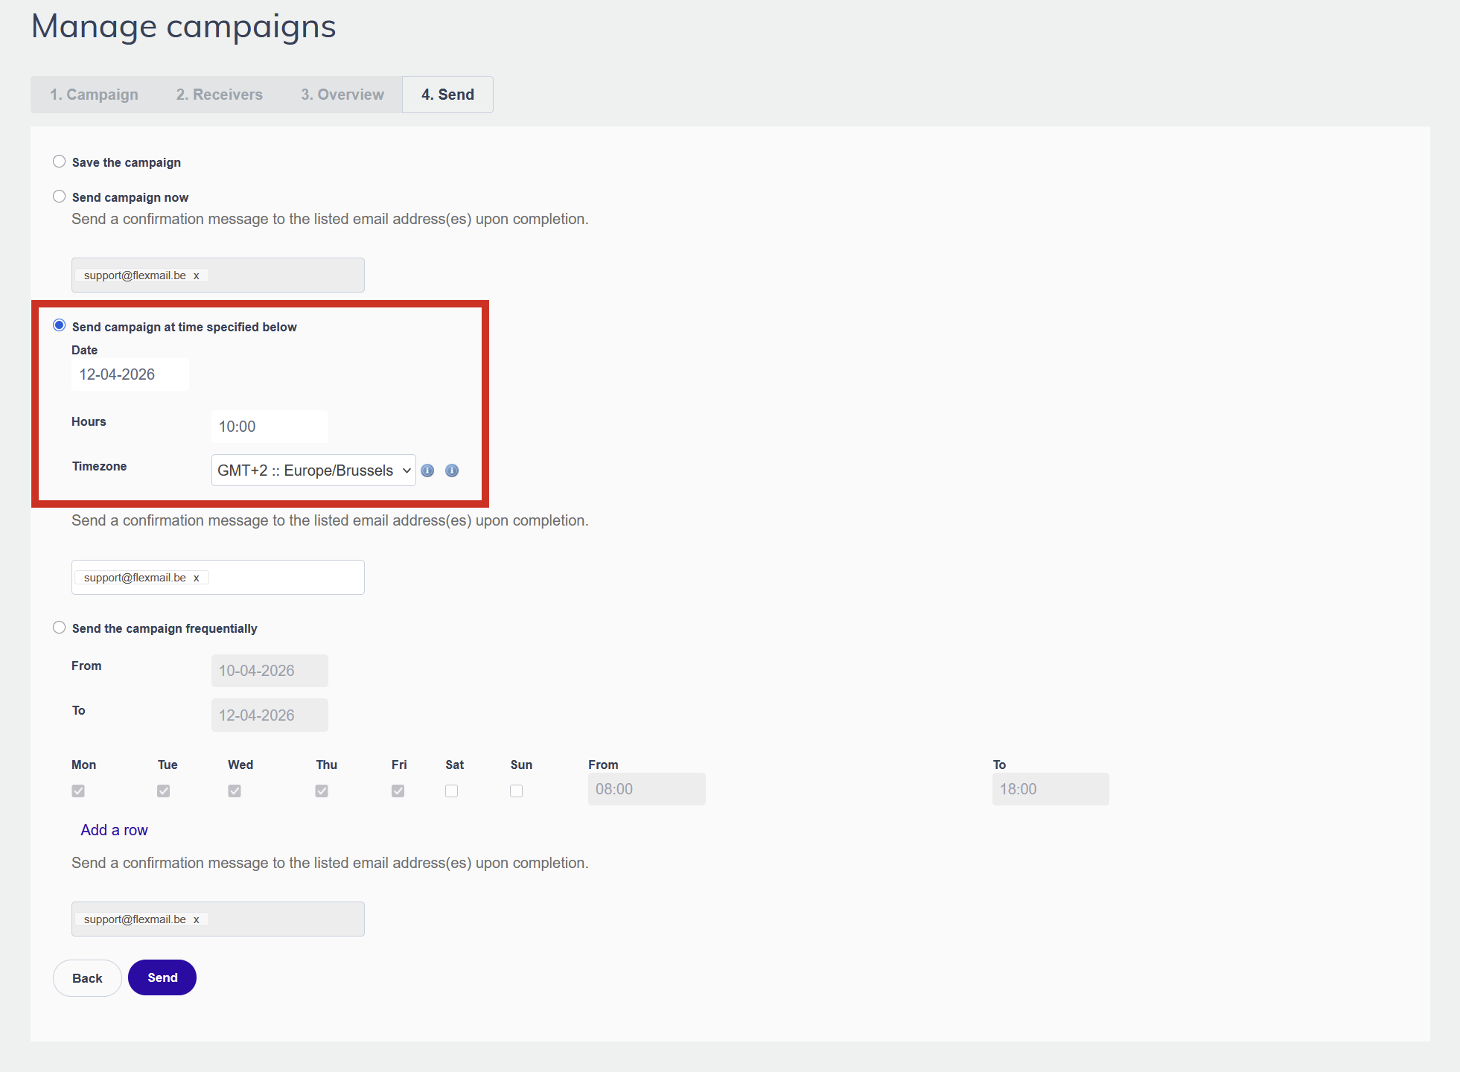Click the Date field showing 12-04-2026
1460x1072 pixels.
click(130, 374)
